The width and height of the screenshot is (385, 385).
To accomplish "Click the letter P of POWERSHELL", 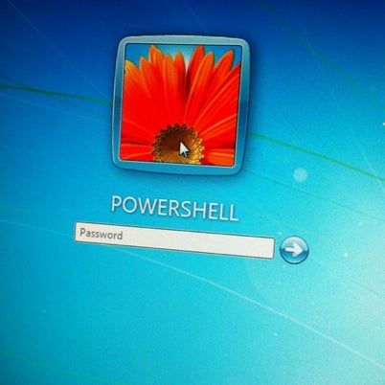I will coord(117,204).
